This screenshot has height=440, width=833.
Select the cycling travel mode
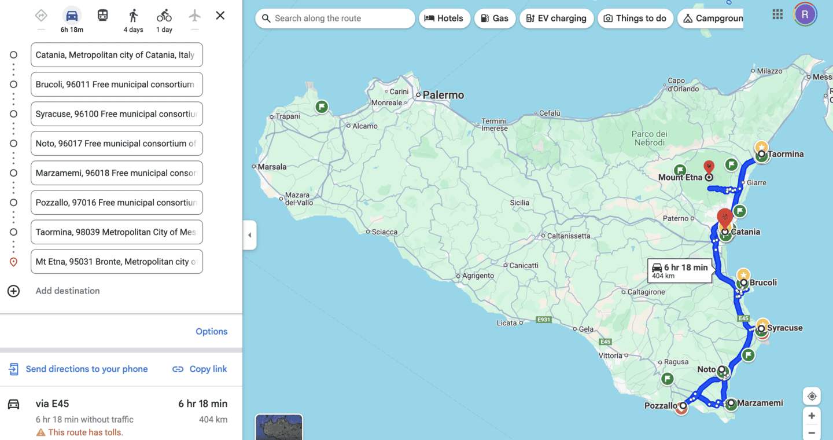(164, 16)
